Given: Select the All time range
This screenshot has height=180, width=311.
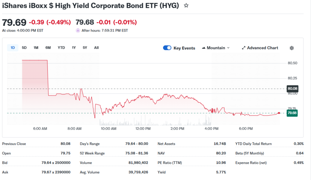Looking at the screenshot, I should tap(96, 48).
